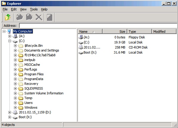The image size is (178, 128).
Task: Click the Up folder toolbar icon
Action: (8, 17)
